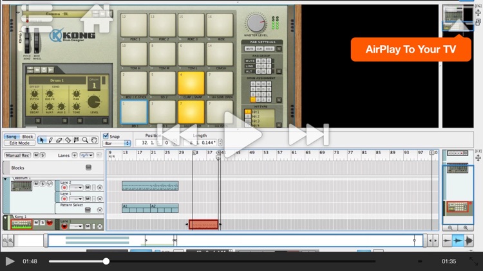483x271 pixels.
Task: Click the Length value field
Action: click(x=201, y=143)
